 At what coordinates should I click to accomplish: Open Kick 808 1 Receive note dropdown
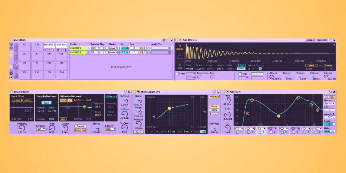(95, 52)
